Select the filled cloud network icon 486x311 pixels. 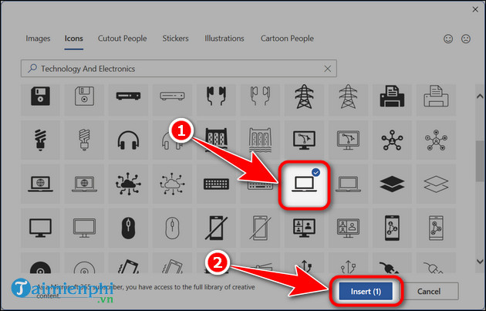(128, 184)
